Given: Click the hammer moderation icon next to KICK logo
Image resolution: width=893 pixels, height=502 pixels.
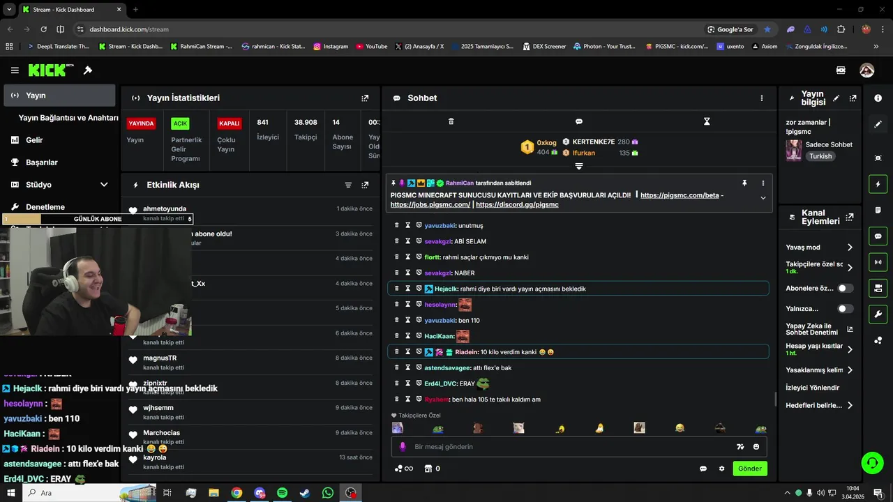Looking at the screenshot, I should (x=88, y=70).
